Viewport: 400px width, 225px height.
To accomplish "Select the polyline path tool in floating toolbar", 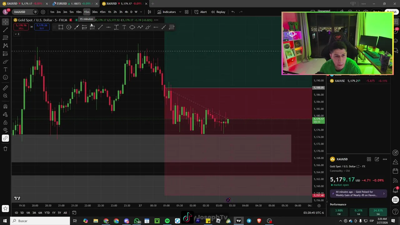I will [x=140, y=27].
